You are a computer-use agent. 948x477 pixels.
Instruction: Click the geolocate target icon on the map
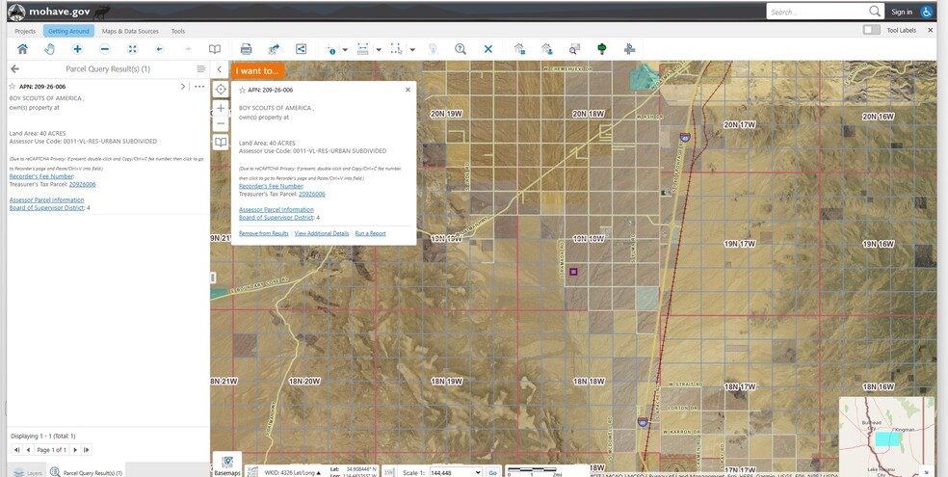tap(221, 89)
